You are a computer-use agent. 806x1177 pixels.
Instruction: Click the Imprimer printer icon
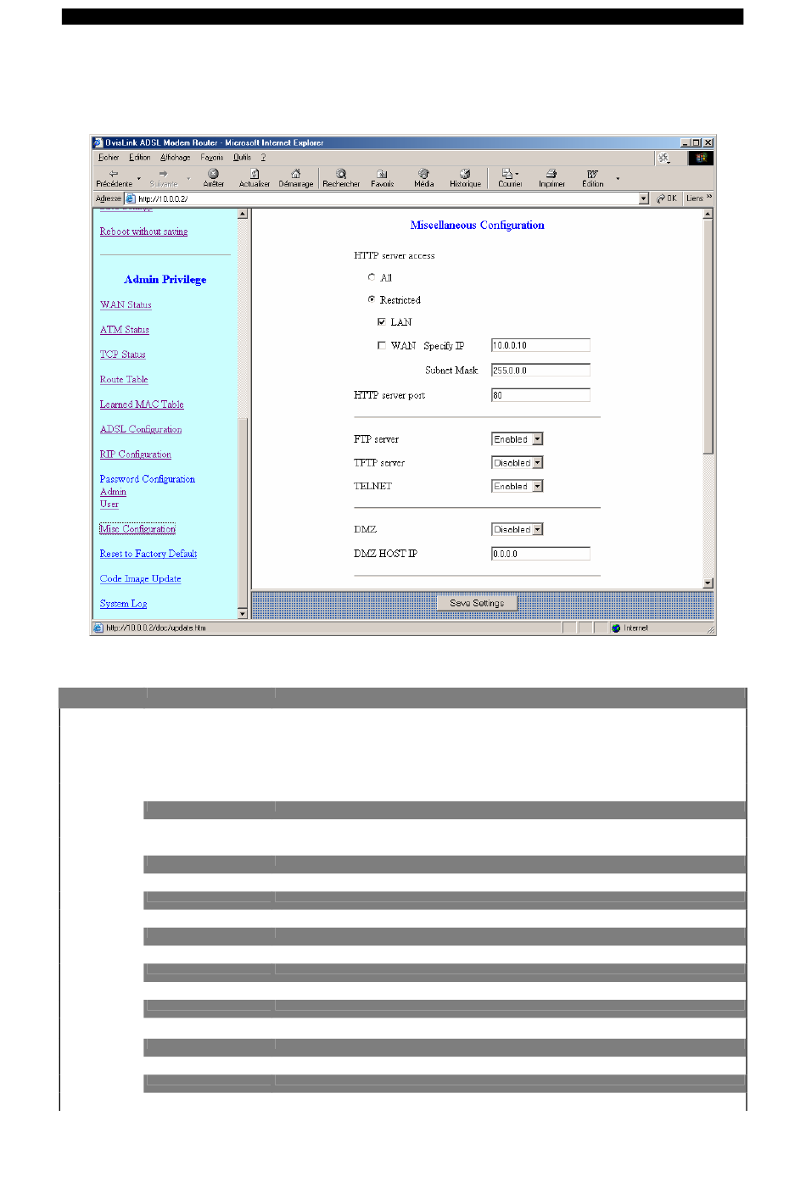coord(551,173)
